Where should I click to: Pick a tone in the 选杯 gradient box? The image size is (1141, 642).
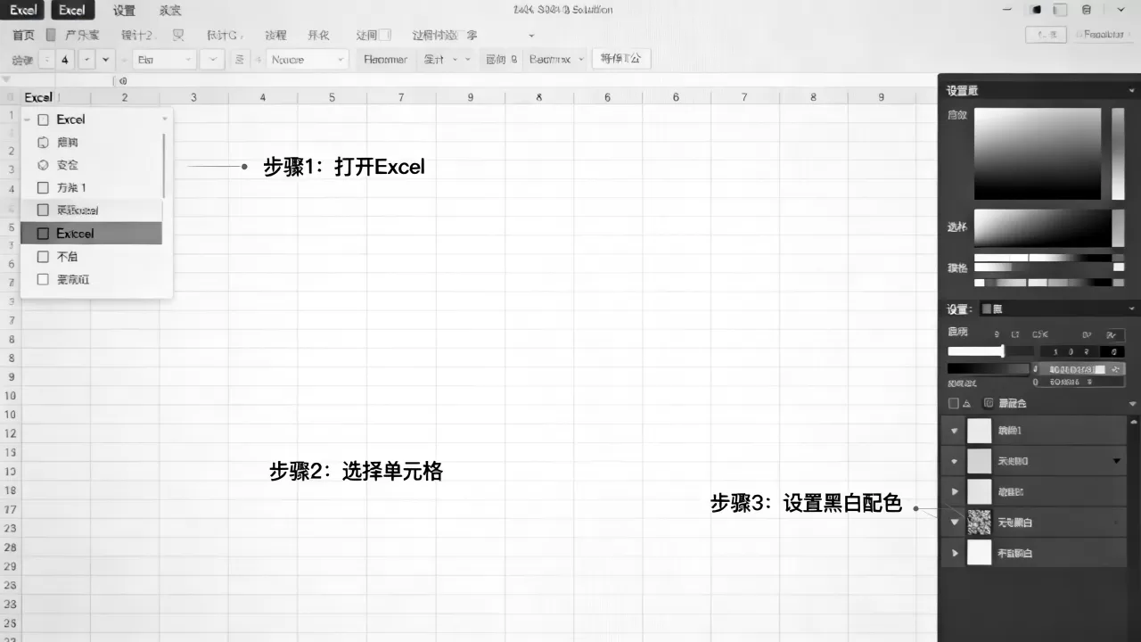(x=1043, y=228)
